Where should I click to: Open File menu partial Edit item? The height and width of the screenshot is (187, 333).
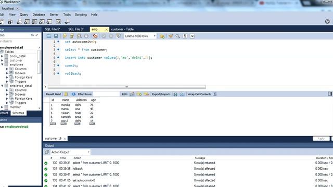[x=2, y=15]
